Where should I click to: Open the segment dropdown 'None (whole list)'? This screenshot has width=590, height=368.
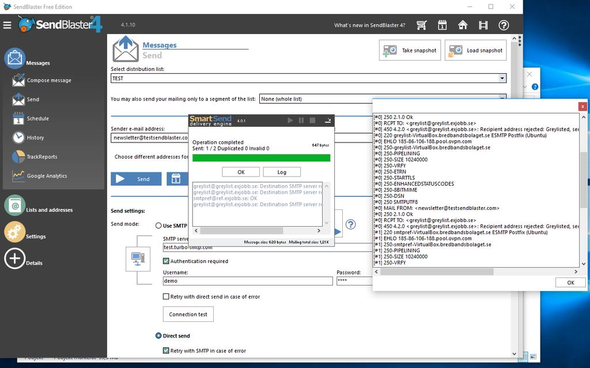(383, 99)
